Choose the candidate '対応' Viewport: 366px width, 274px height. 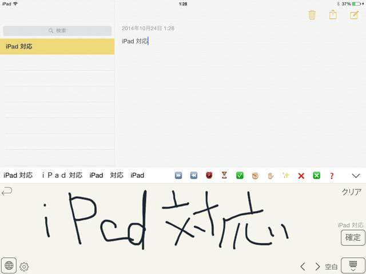click(x=117, y=175)
